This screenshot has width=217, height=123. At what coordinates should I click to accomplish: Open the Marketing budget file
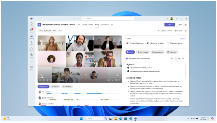click(155, 43)
